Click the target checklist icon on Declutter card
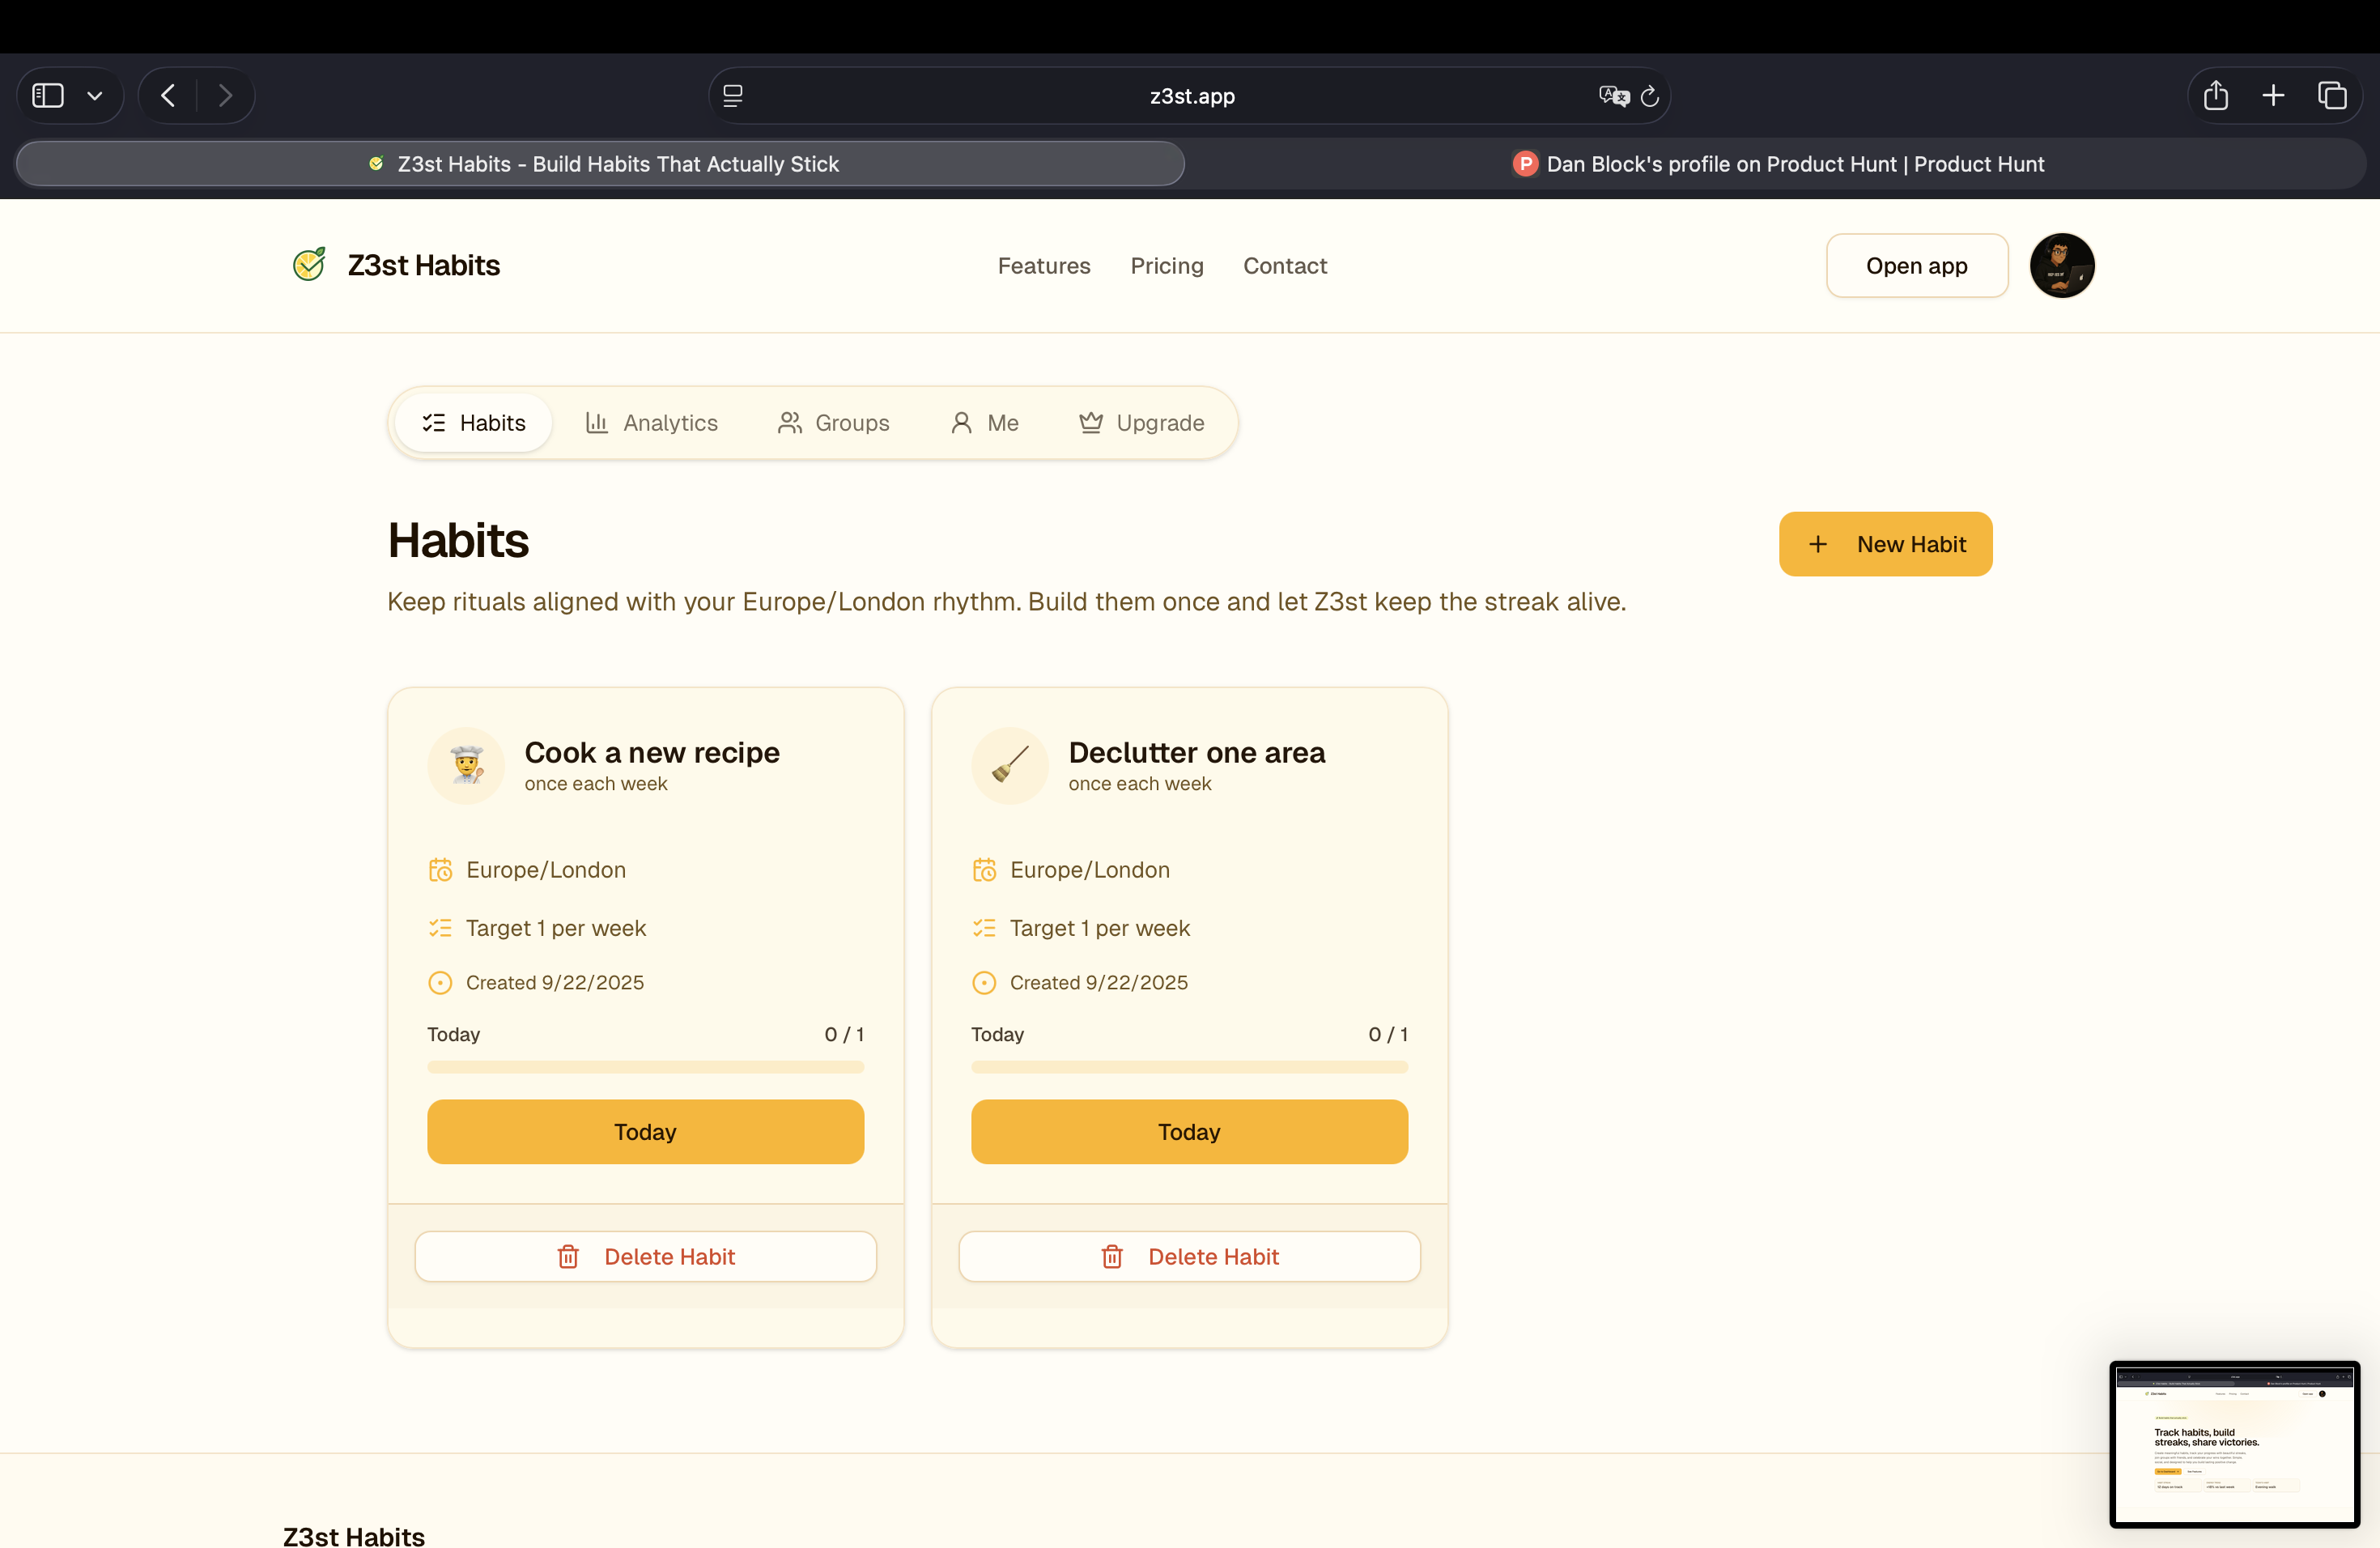This screenshot has width=2380, height=1548. pyautogui.click(x=984, y=928)
